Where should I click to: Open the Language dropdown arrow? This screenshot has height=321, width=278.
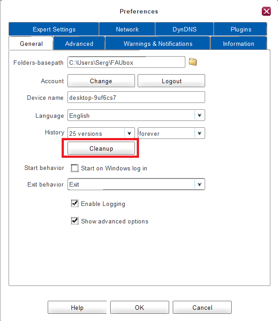200,115
